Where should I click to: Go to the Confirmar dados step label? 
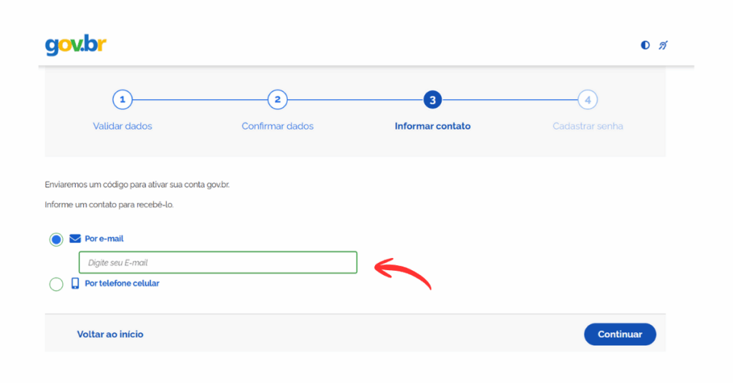point(278,126)
